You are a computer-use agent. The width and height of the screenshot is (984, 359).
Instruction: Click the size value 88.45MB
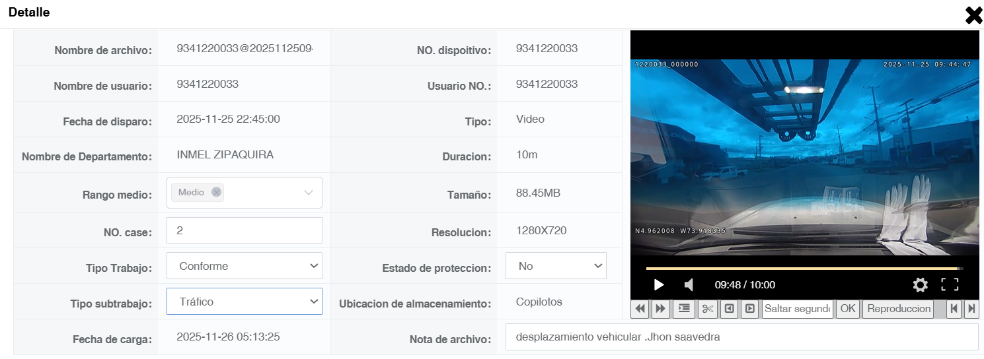point(538,193)
